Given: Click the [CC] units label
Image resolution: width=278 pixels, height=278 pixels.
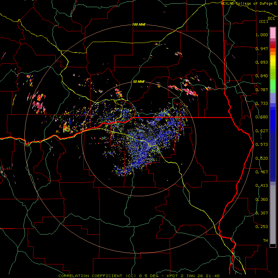Looking at the screenshot, I should pyautogui.click(x=264, y=21).
